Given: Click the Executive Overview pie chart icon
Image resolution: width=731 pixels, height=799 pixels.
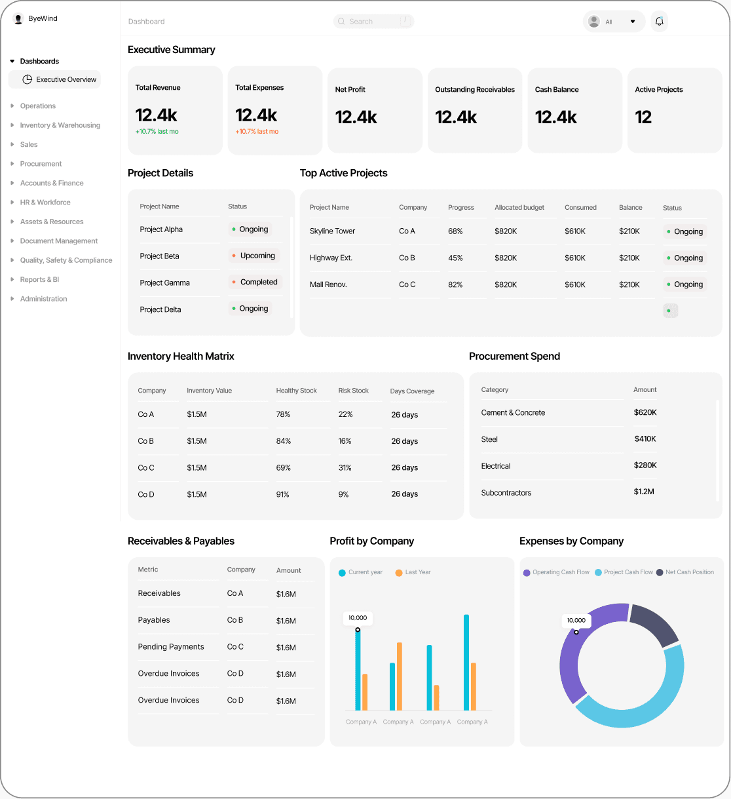Looking at the screenshot, I should (28, 79).
